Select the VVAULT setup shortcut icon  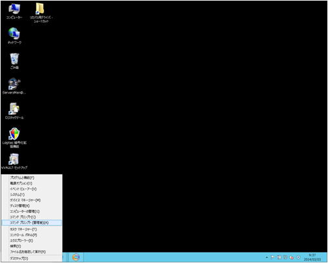pos(14,161)
